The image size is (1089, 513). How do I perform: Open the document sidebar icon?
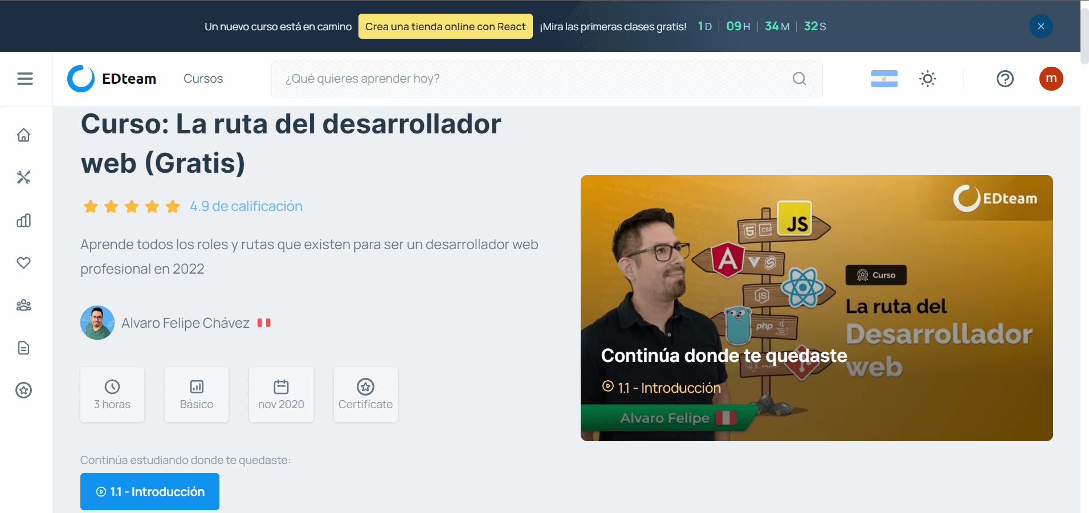[23, 348]
